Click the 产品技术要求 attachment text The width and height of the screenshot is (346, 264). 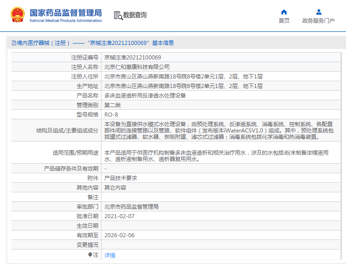point(121,178)
